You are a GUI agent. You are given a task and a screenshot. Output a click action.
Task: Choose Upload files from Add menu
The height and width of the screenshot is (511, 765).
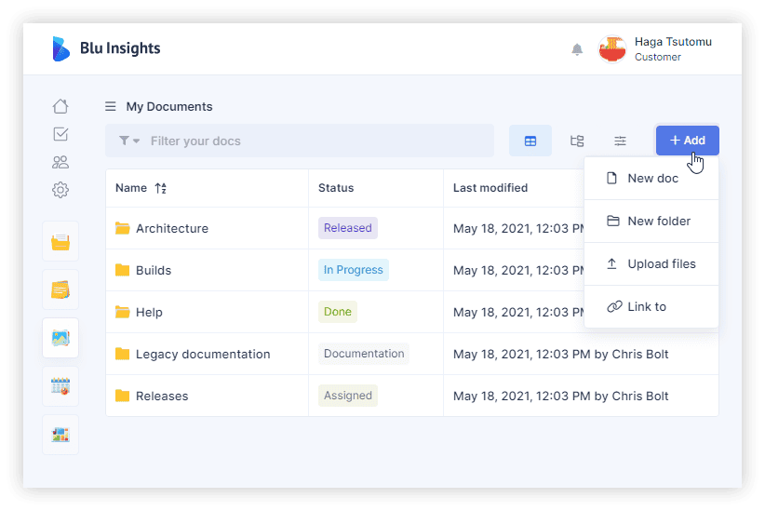pyautogui.click(x=651, y=264)
